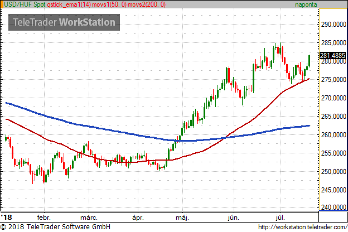348x232 pixels.
Task: Click the 285,0000 price axis label
Action: (x=333, y=43)
